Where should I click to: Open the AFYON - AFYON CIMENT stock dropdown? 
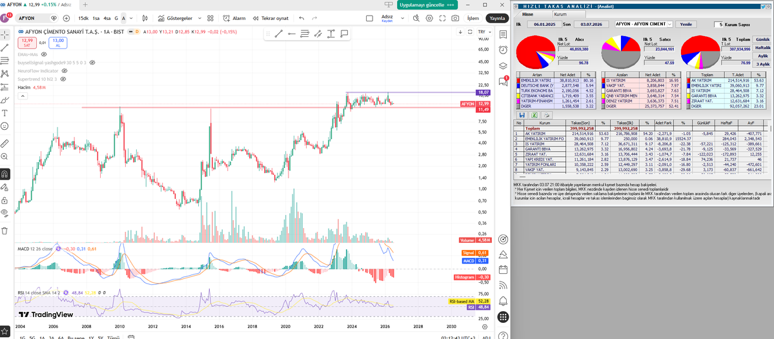[x=644, y=24]
